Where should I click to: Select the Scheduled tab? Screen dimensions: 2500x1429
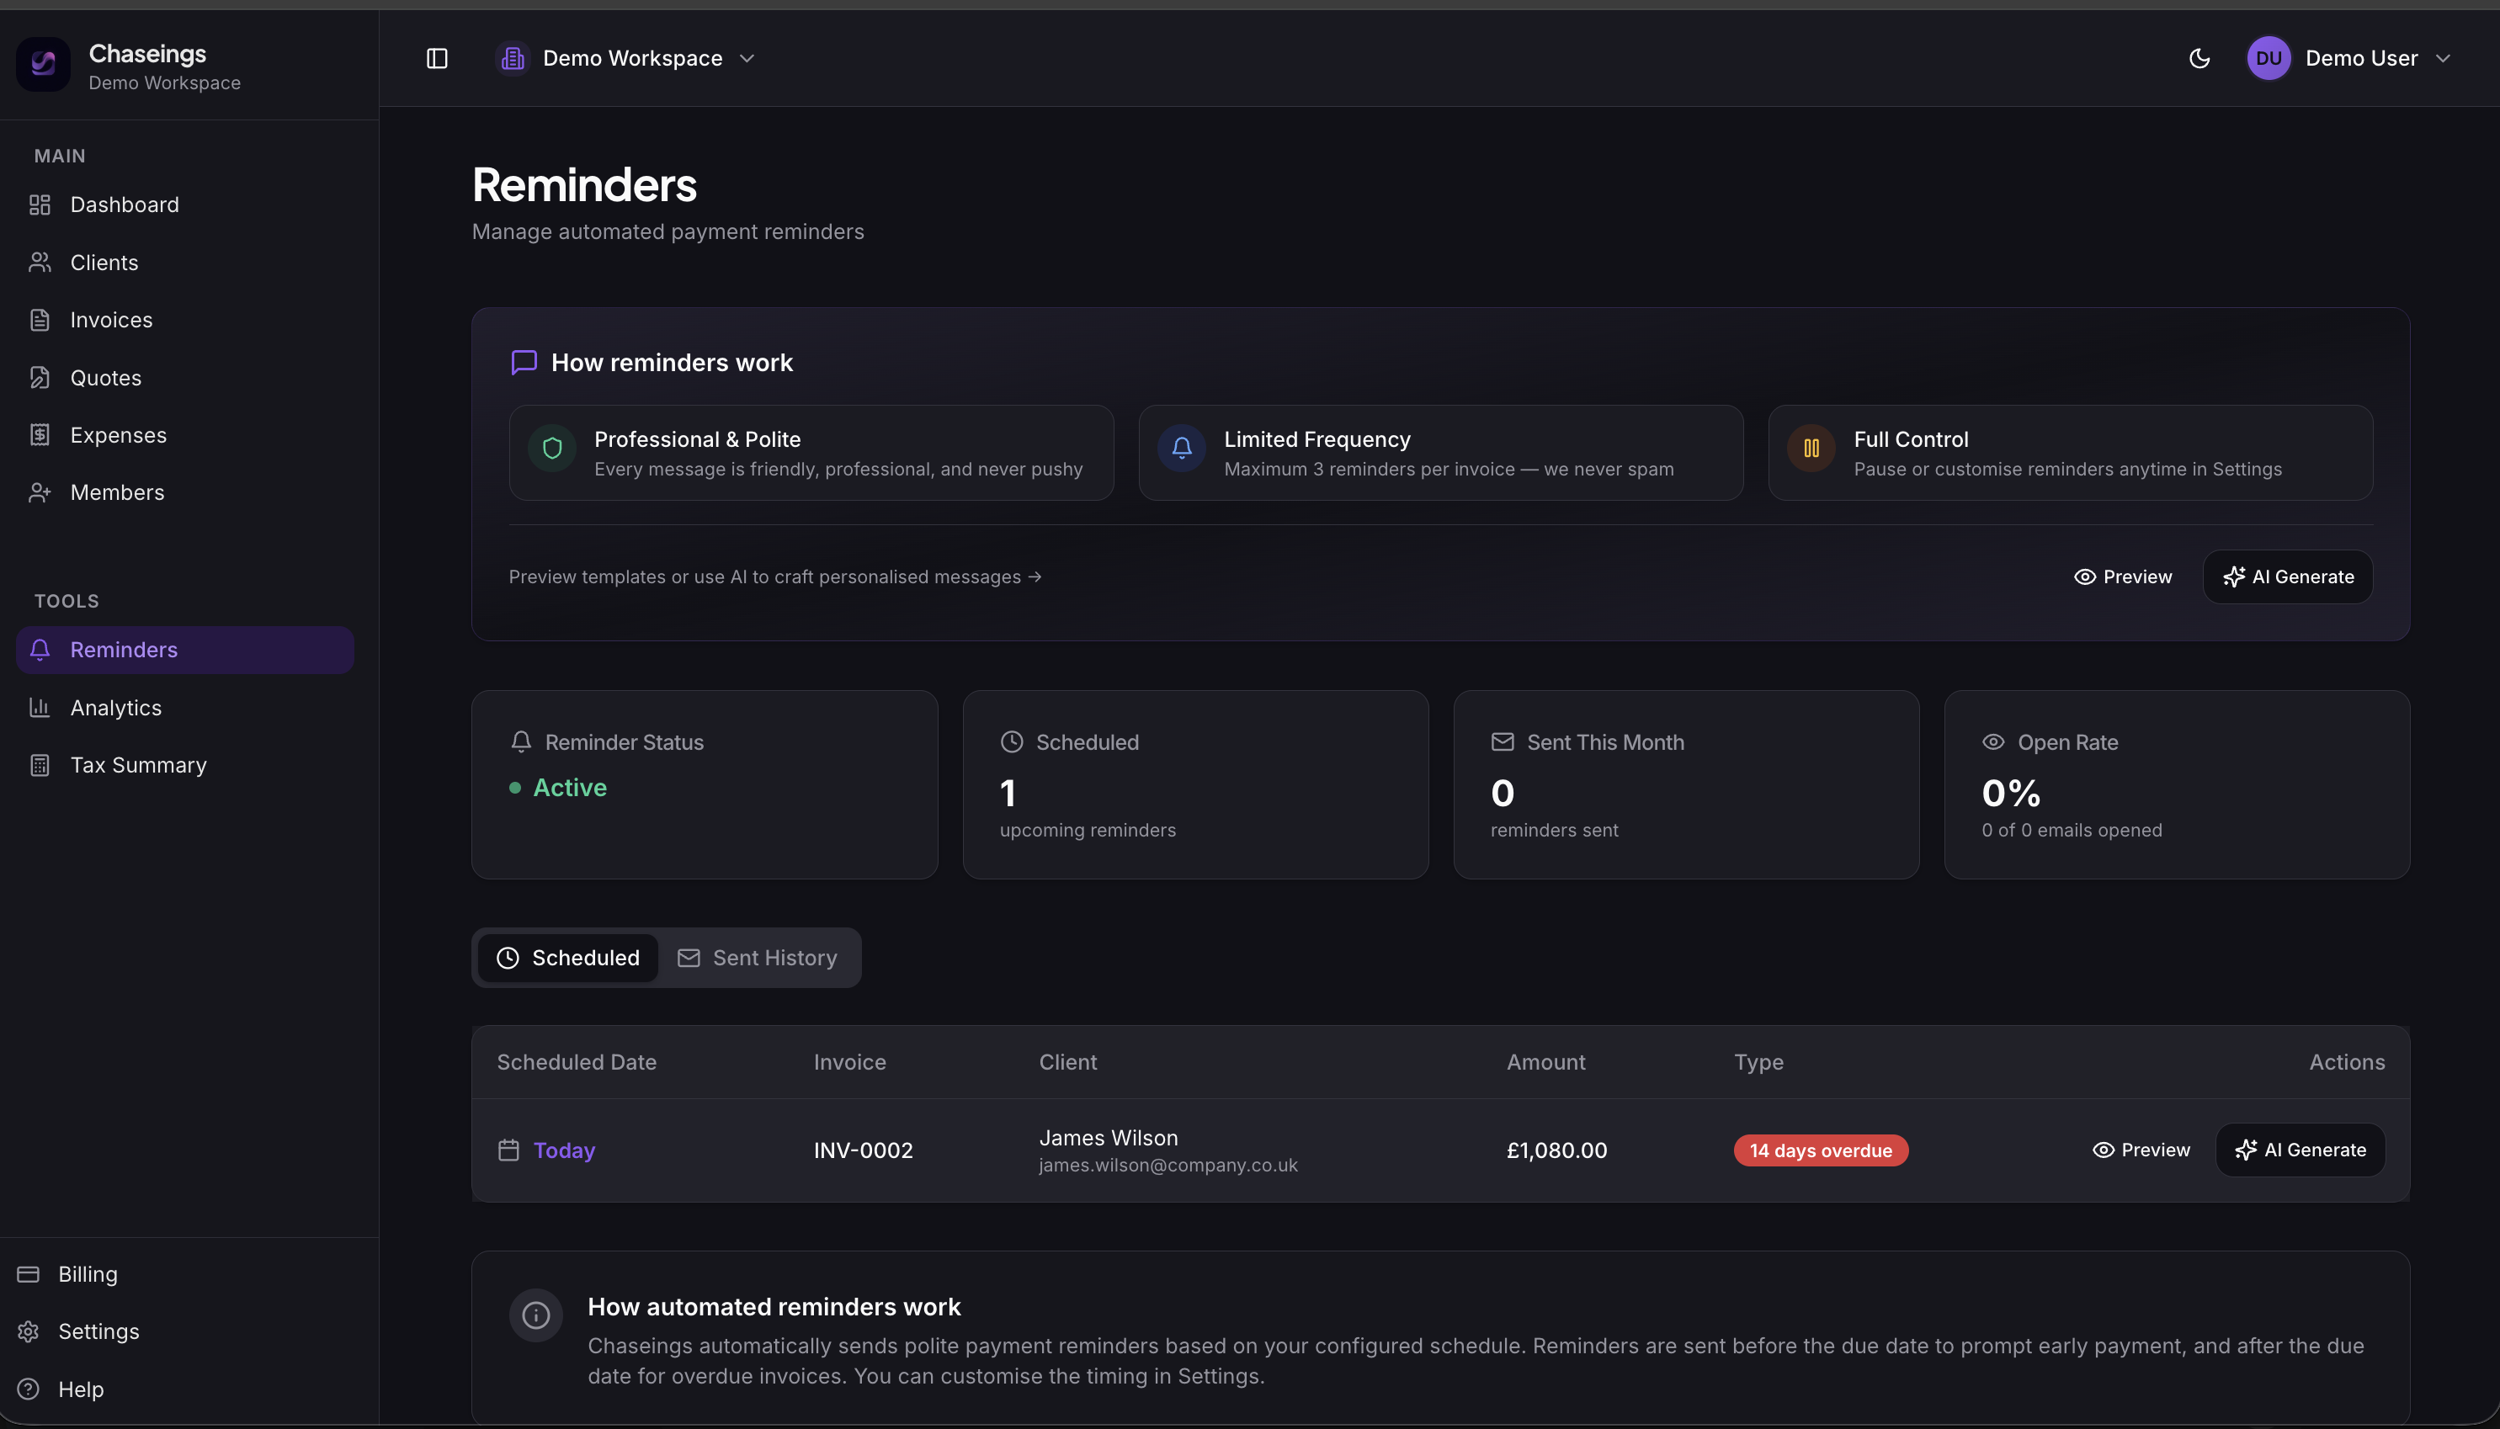[x=568, y=958]
